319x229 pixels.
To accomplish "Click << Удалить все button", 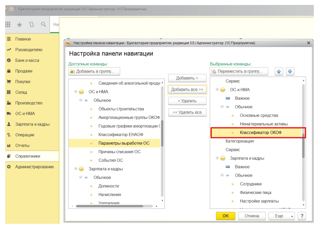I will coord(187,112).
